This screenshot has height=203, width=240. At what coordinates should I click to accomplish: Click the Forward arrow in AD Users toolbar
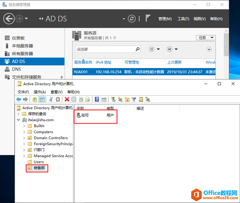(26, 99)
